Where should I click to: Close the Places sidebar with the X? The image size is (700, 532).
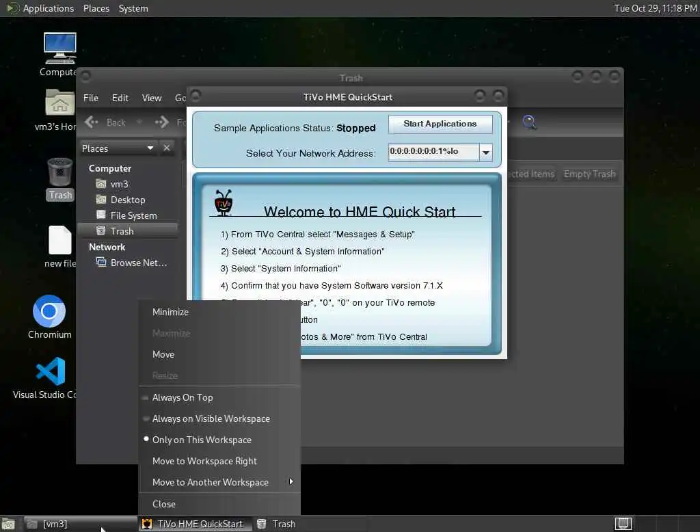[167, 148]
